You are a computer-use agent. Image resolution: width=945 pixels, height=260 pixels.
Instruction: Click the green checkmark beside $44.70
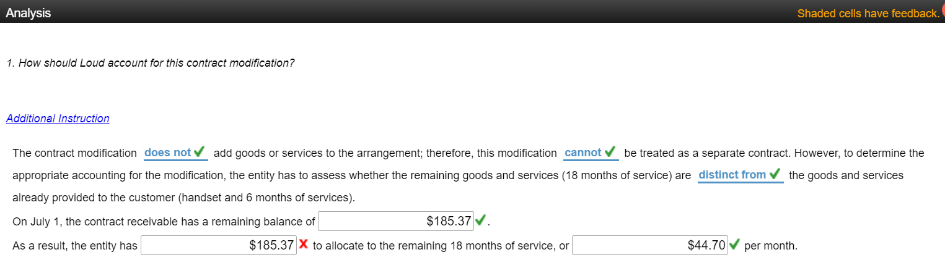tap(734, 245)
